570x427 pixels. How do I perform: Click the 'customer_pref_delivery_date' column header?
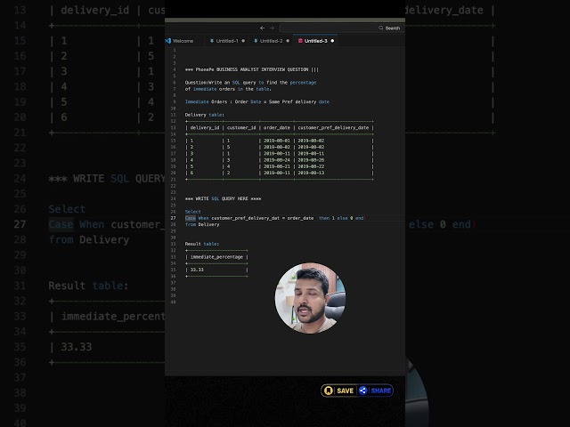(333, 127)
